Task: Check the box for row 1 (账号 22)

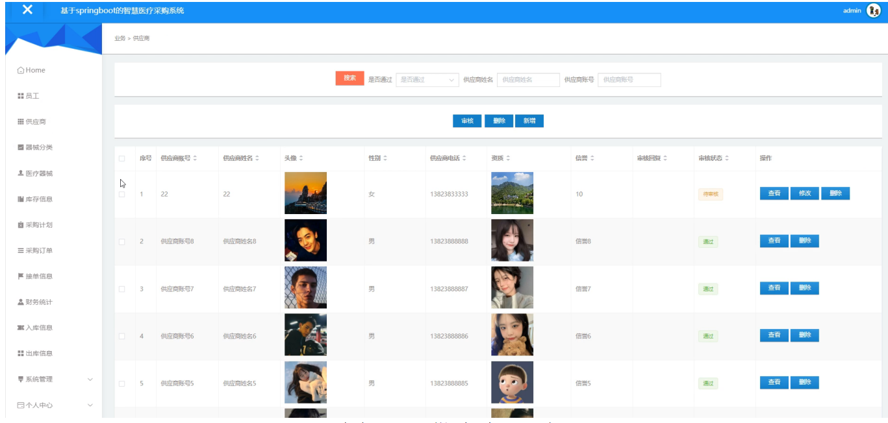Action: coord(121,194)
